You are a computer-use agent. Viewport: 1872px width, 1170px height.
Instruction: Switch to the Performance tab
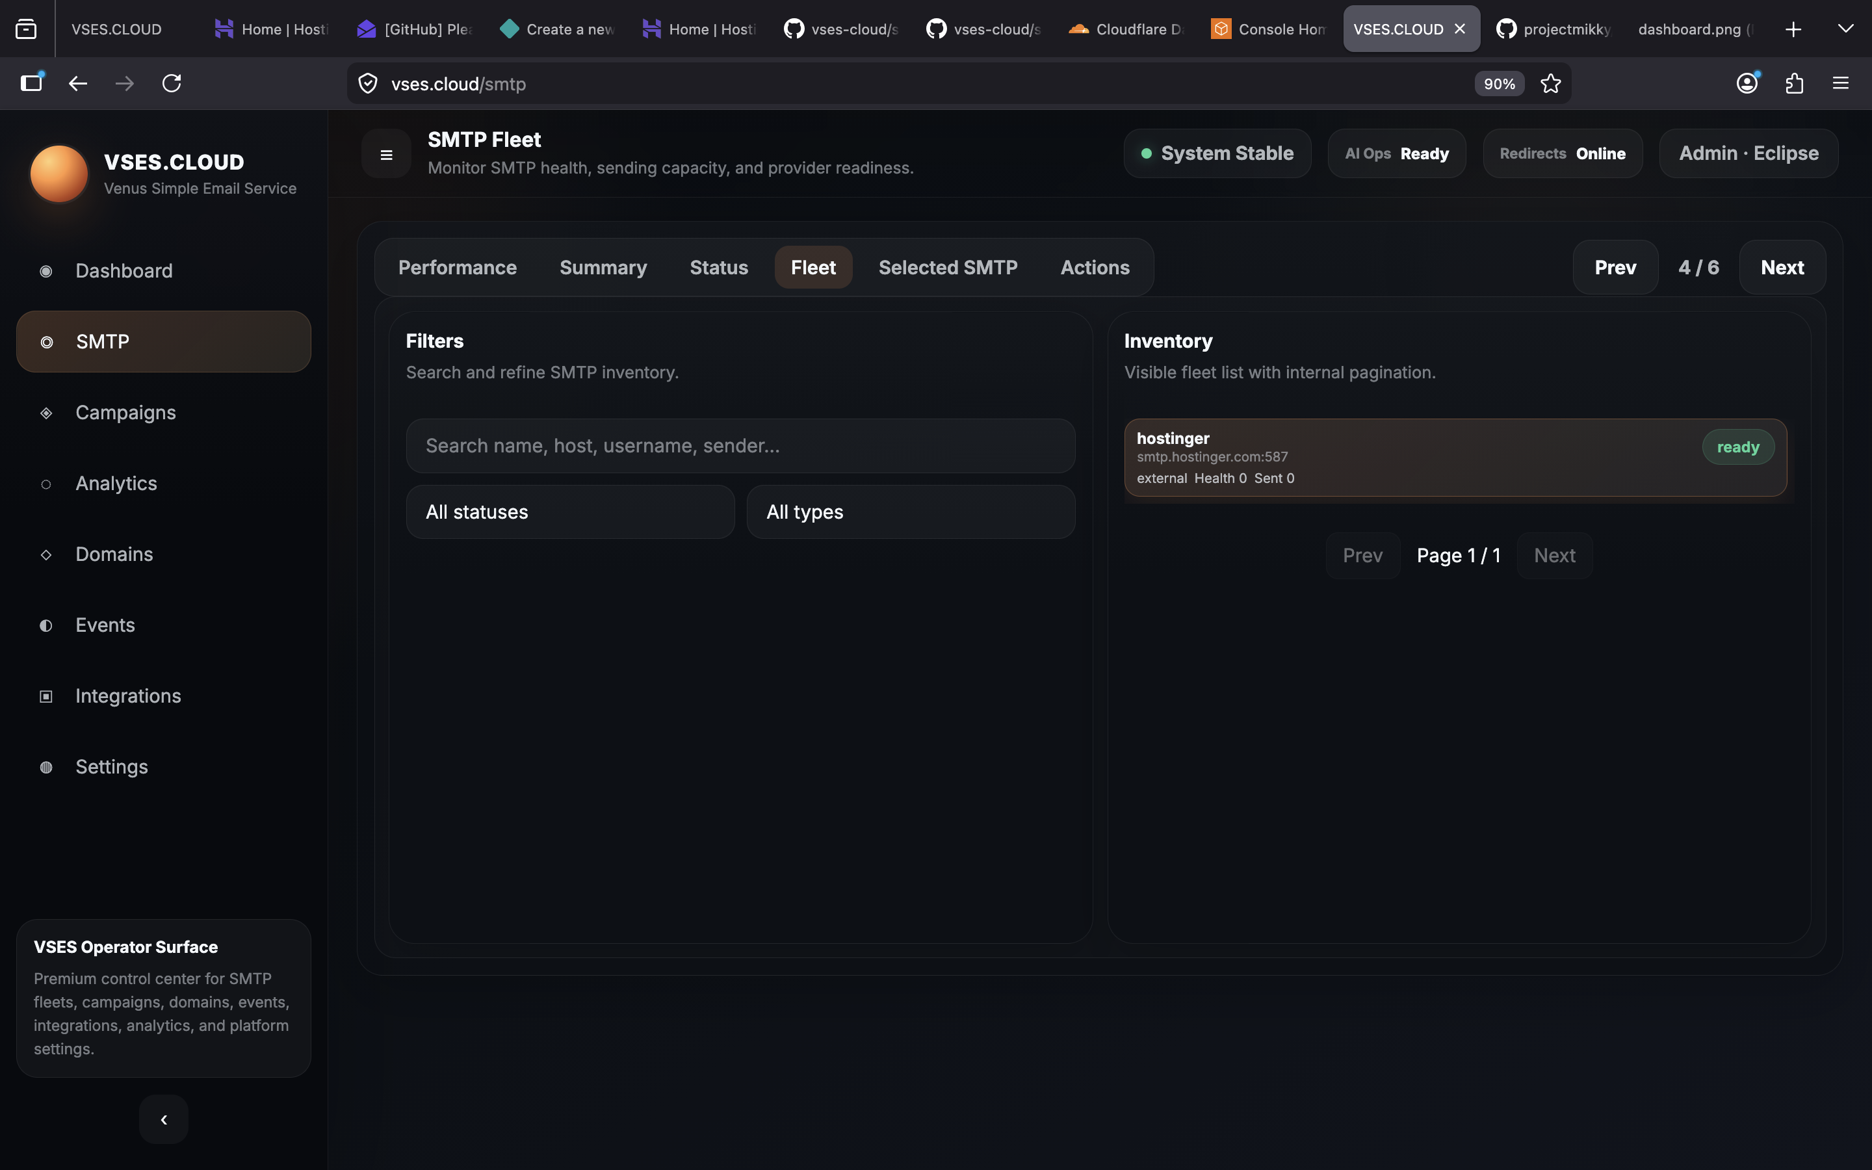tap(457, 268)
